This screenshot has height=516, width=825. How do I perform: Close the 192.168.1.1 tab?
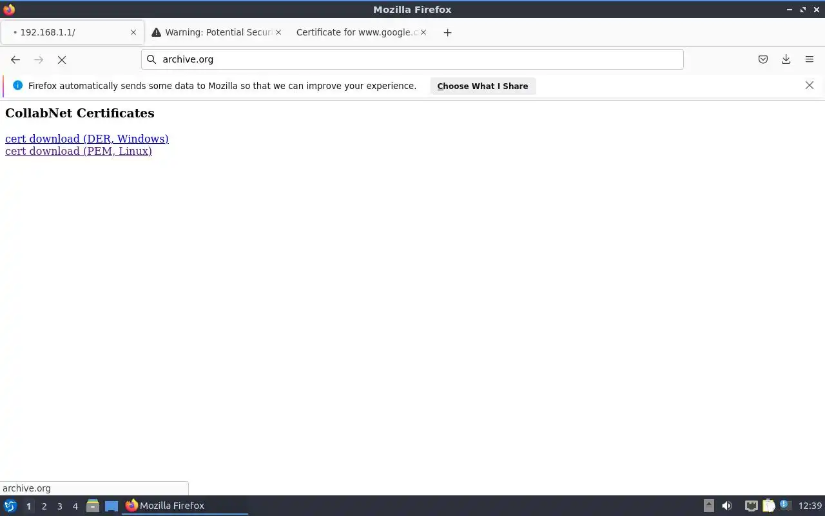(x=133, y=32)
